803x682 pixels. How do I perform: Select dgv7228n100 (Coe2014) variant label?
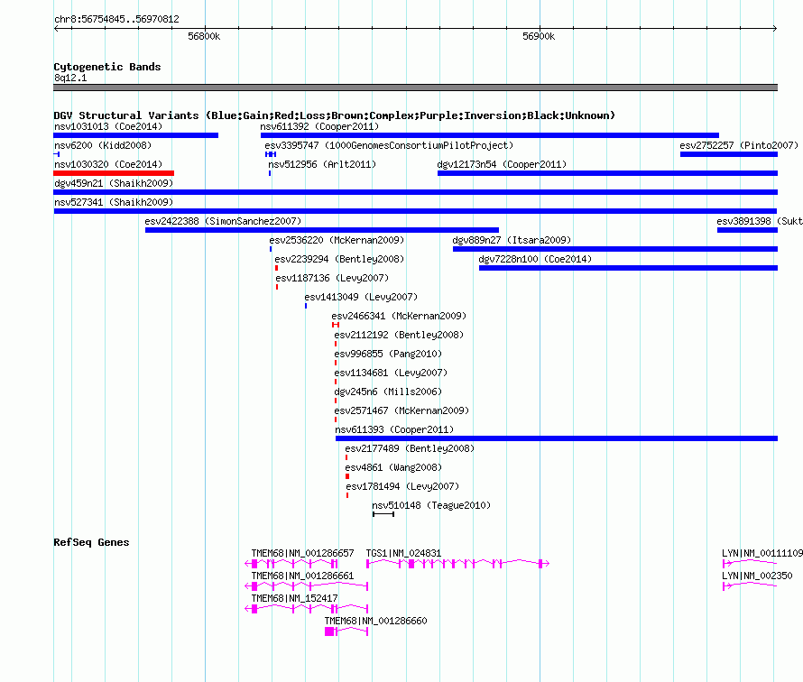pos(535,259)
